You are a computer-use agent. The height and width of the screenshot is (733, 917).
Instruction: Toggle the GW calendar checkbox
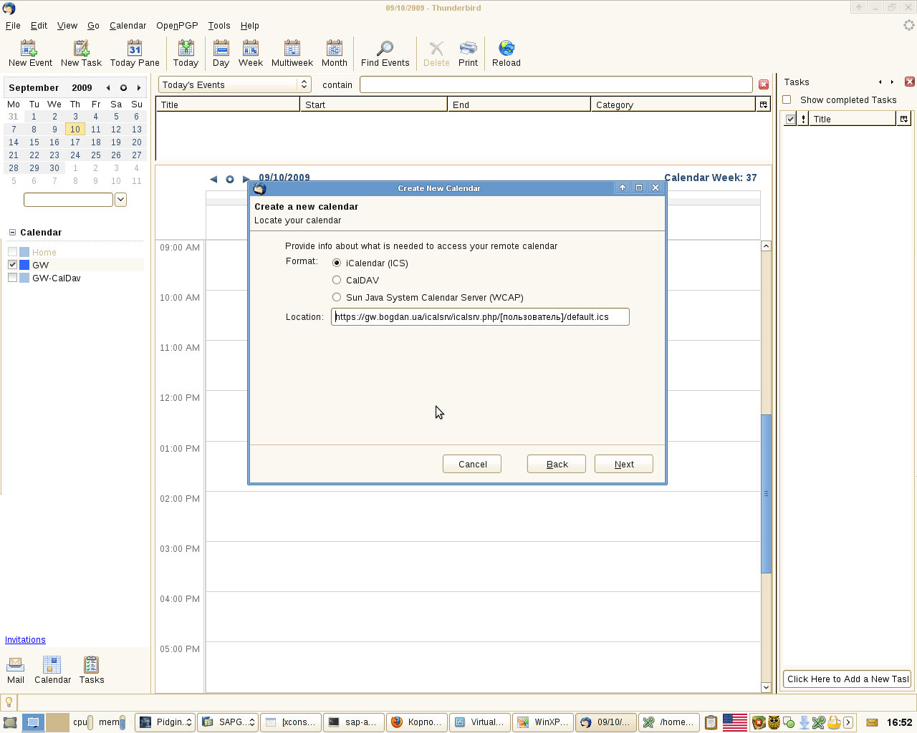pyautogui.click(x=12, y=265)
